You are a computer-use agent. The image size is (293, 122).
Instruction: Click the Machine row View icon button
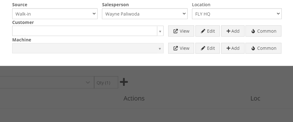pyautogui.click(x=181, y=48)
